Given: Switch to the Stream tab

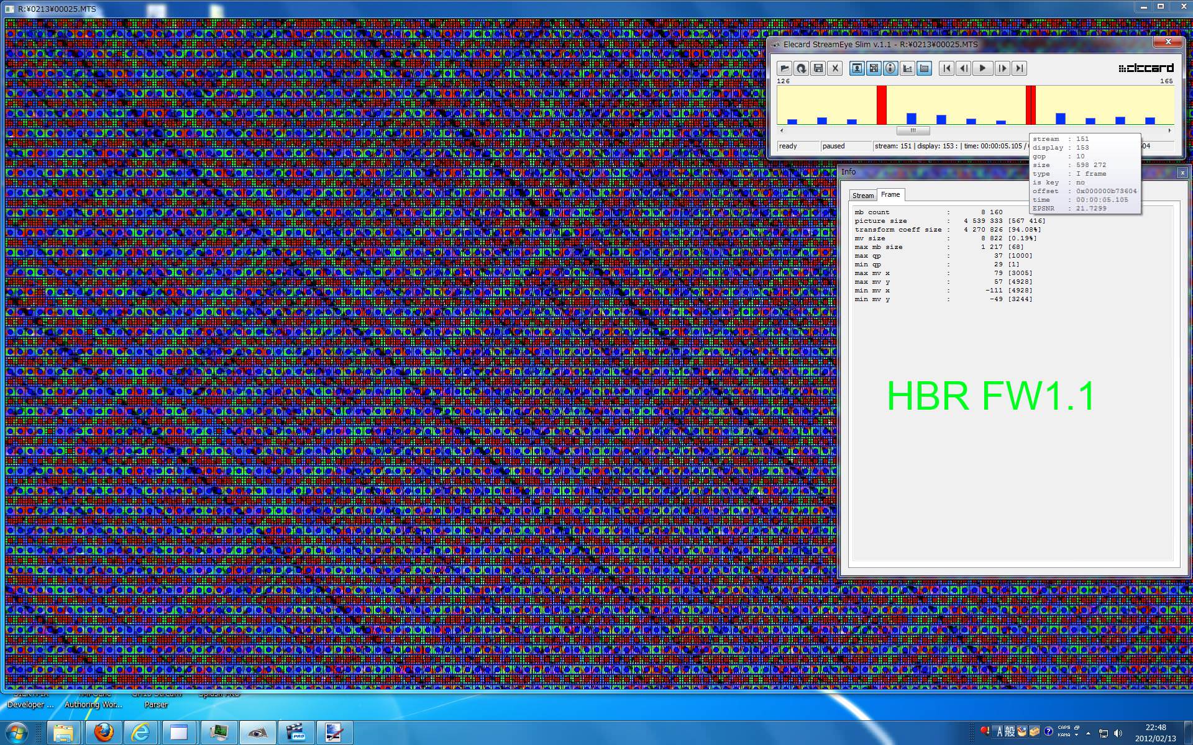Looking at the screenshot, I should click(862, 196).
